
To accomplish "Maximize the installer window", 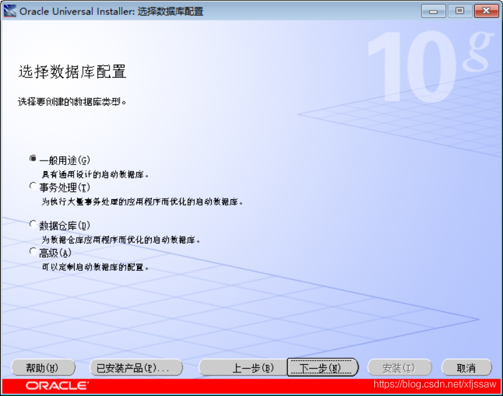I will coord(459,11).
